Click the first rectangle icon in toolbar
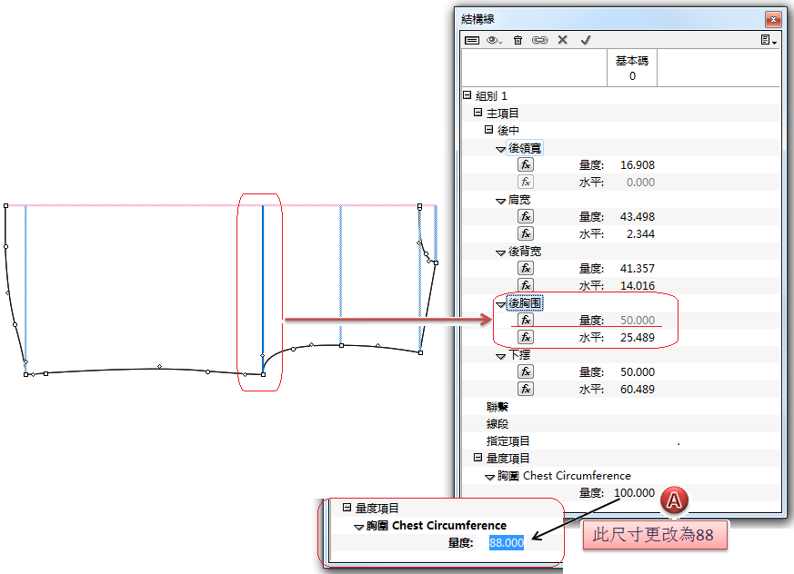This screenshot has height=574, width=794. (x=472, y=40)
